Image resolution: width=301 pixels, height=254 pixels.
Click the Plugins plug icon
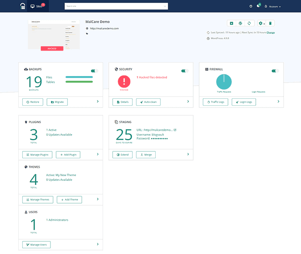tap(26, 122)
